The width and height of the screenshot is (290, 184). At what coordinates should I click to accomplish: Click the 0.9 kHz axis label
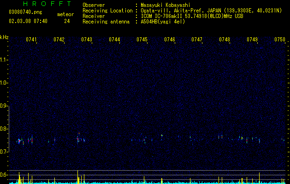tap(4, 106)
